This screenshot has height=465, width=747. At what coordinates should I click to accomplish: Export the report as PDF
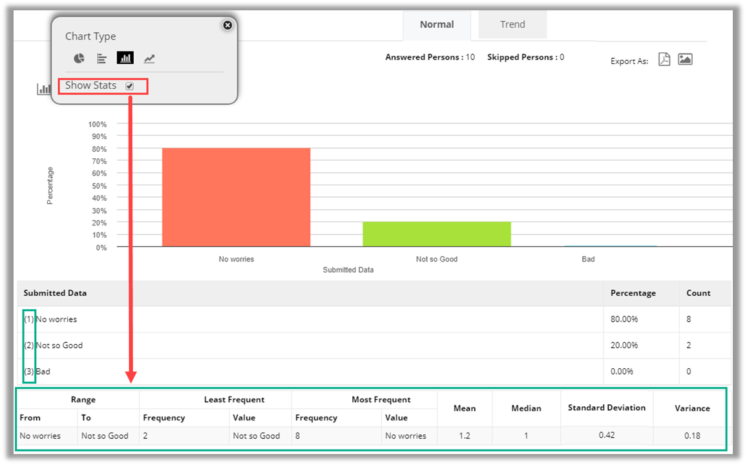(x=664, y=59)
